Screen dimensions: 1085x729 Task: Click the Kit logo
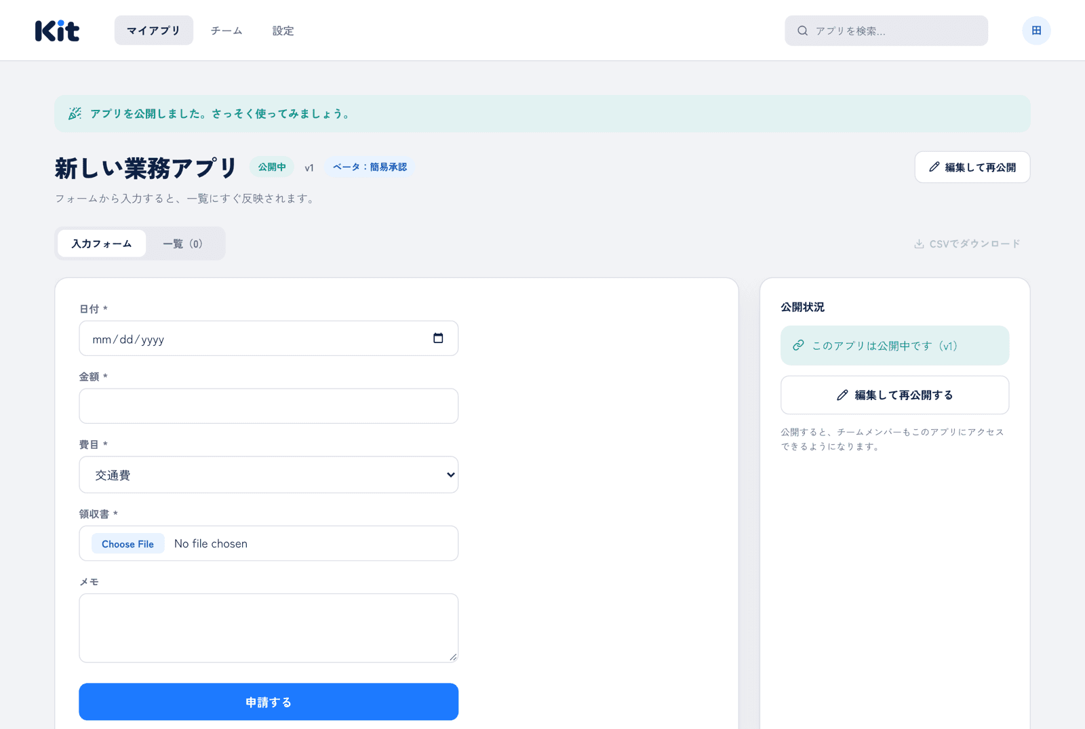click(x=57, y=31)
